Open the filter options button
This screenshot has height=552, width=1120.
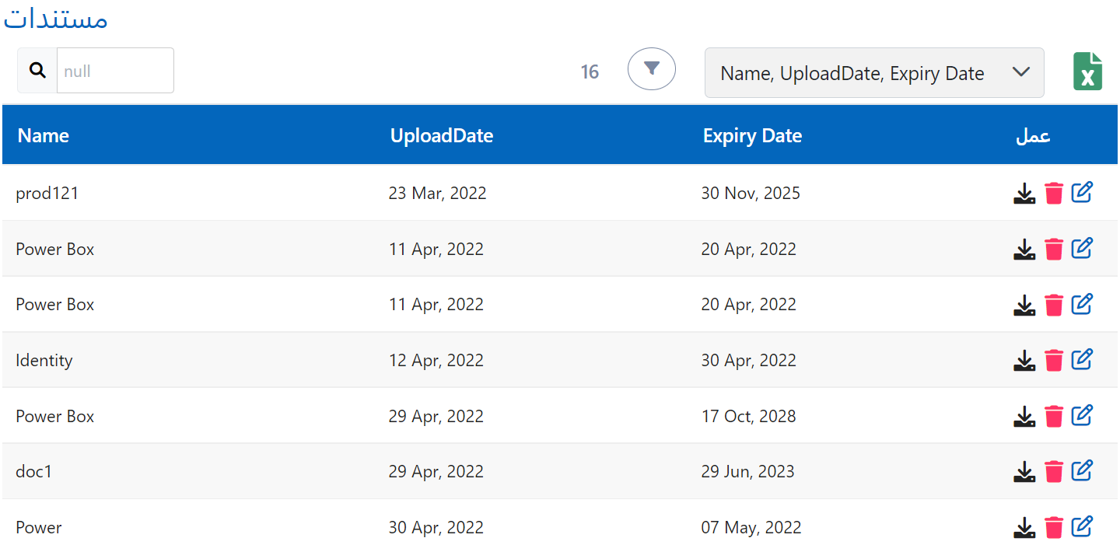(x=652, y=69)
